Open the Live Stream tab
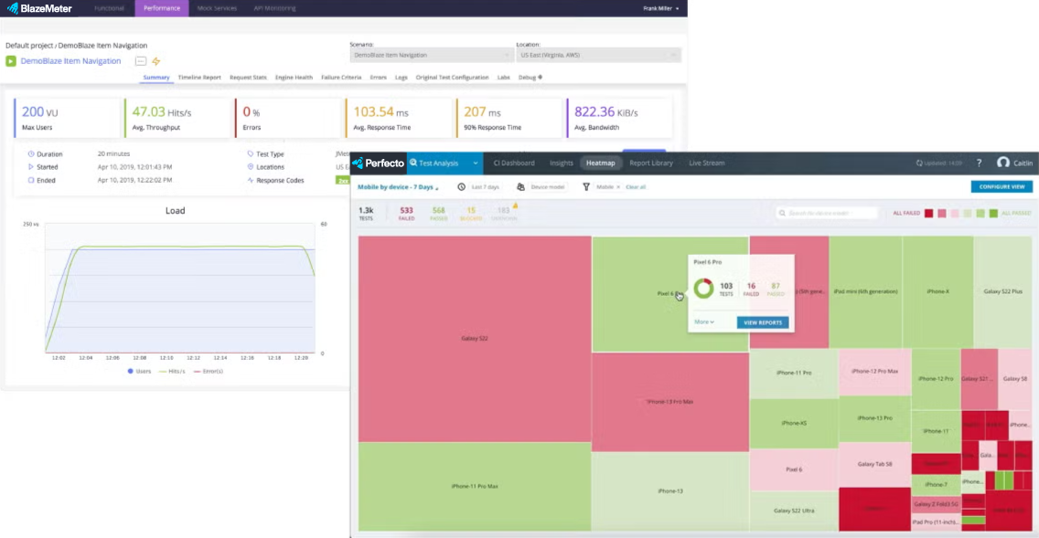 pyautogui.click(x=706, y=163)
